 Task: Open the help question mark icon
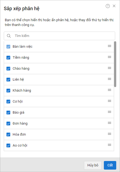(x=108, y=6)
